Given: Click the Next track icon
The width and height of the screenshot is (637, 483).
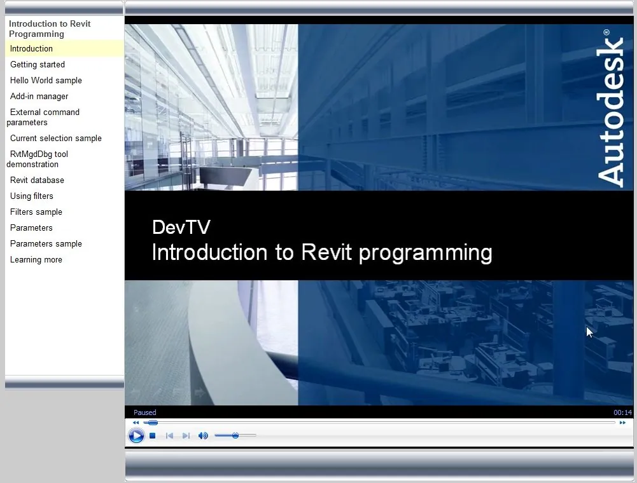Looking at the screenshot, I should (186, 435).
